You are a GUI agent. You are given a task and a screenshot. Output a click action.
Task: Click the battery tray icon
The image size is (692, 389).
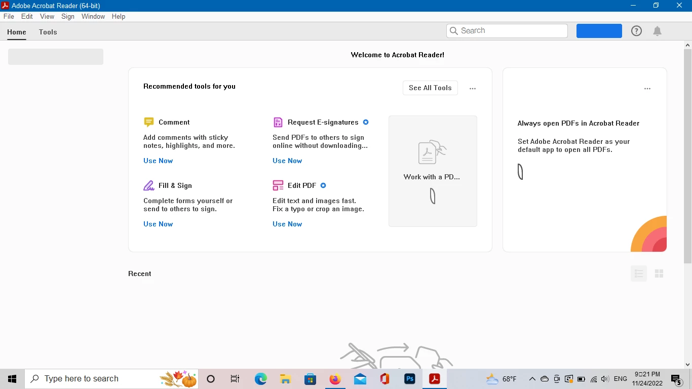[x=581, y=379]
